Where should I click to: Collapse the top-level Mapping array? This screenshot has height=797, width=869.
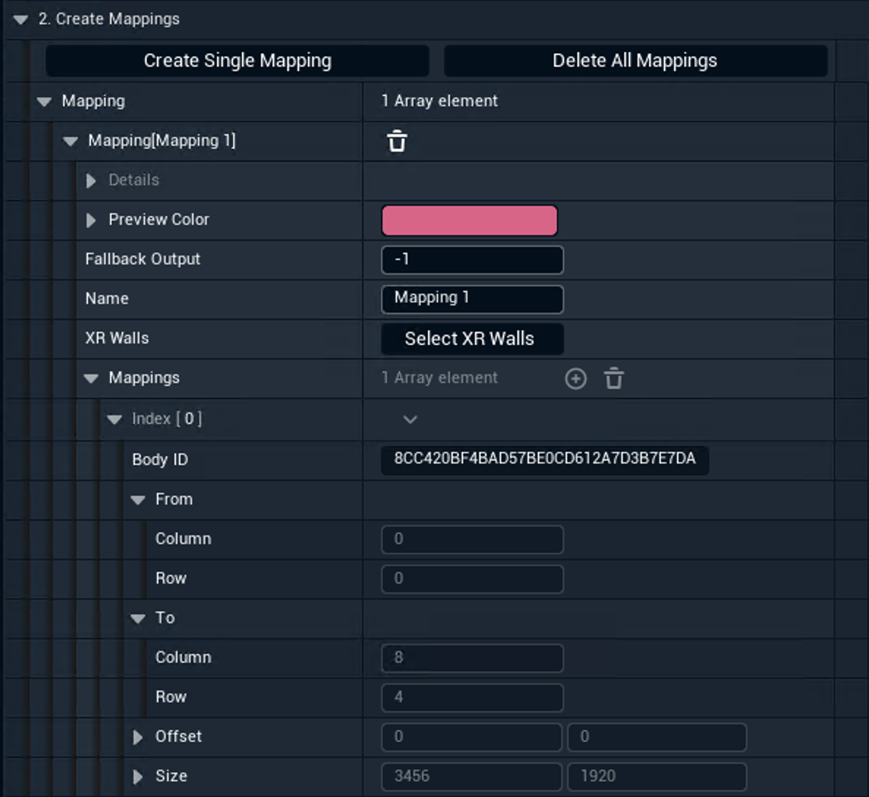[45, 102]
